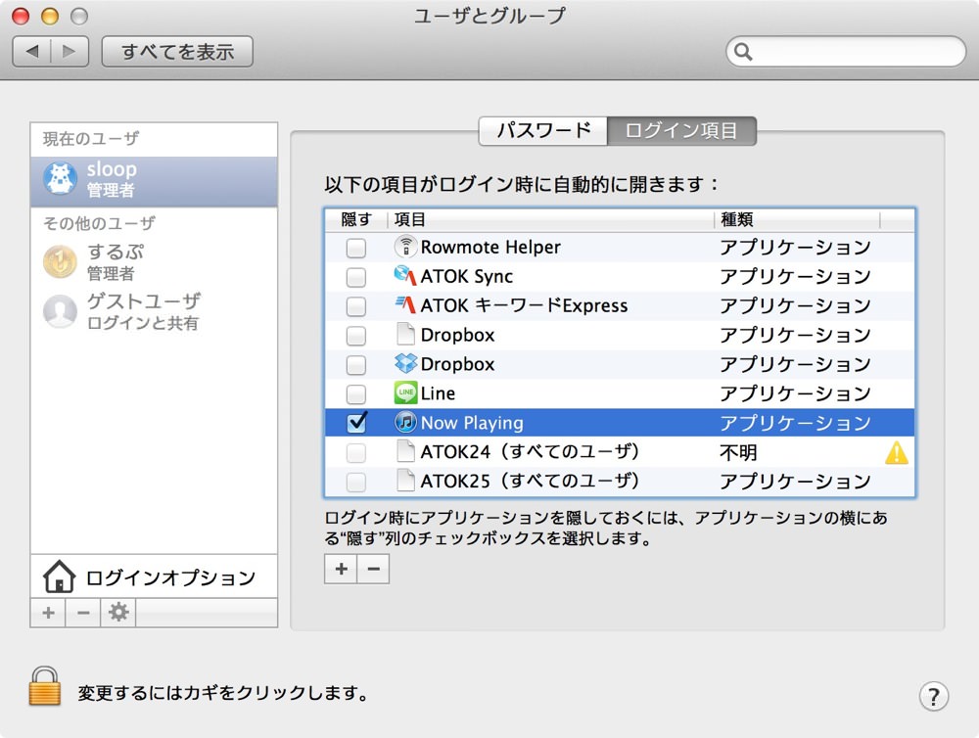The image size is (979, 738).
Task: Click the 隠す column header
Action: [356, 219]
